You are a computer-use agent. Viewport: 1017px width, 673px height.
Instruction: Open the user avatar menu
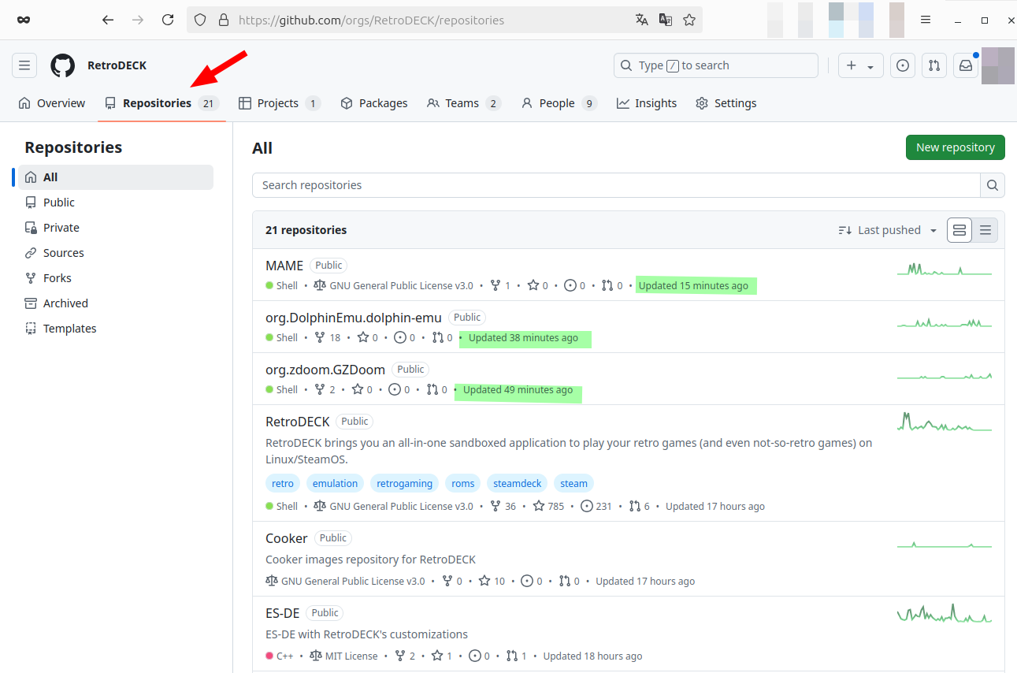997,65
